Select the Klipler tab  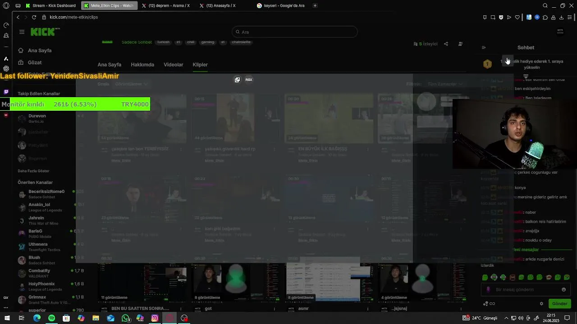point(200,64)
